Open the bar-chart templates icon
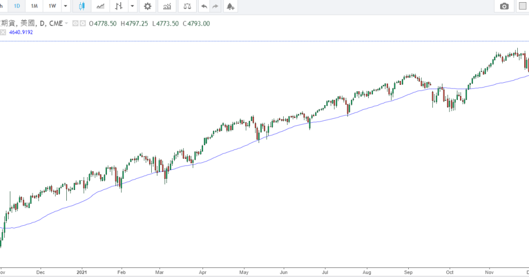The image size is (529, 277). click(167, 6)
